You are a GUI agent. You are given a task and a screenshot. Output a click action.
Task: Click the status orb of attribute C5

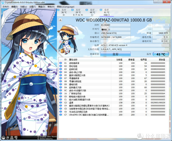coord(60,109)
